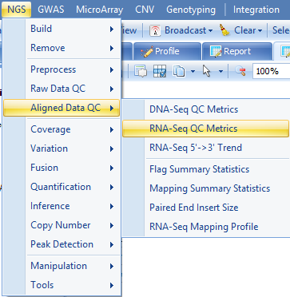This screenshot has height=297, width=290.
Task: Choose Flag Summary Statistics
Action: pyautogui.click(x=205, y=169)
